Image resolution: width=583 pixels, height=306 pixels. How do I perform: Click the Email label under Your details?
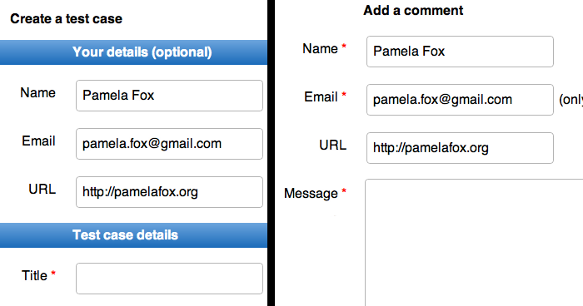38,141
